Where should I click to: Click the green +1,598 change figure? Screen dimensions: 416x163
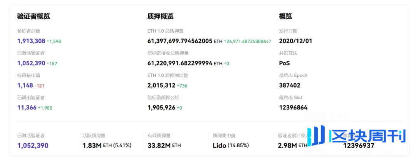point(54,41)
